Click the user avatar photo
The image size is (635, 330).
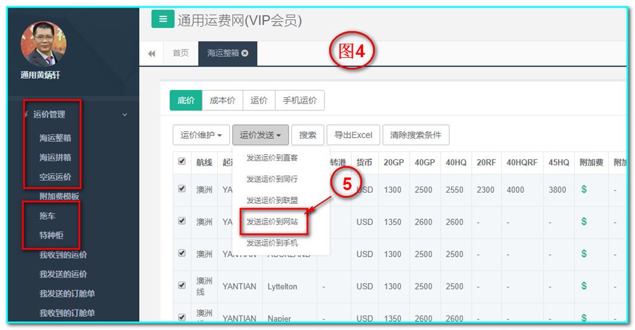point(43,44)
